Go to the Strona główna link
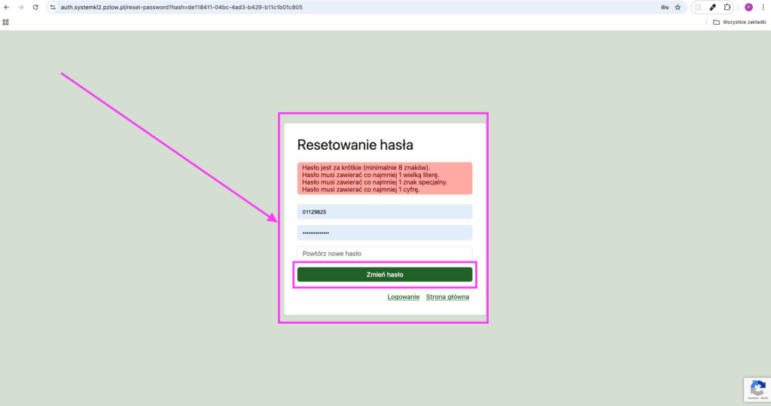 tap(447, 297)
